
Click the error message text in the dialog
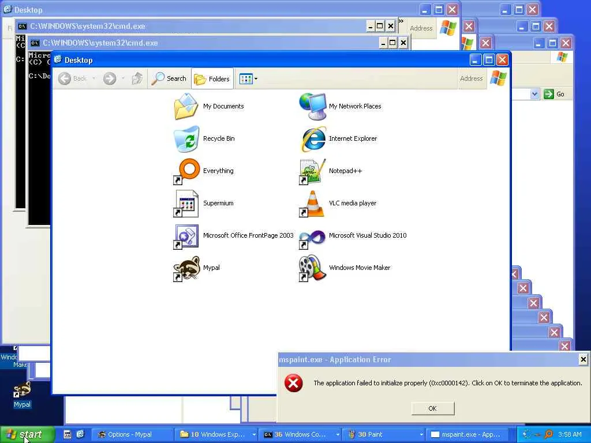pos(448,383)
